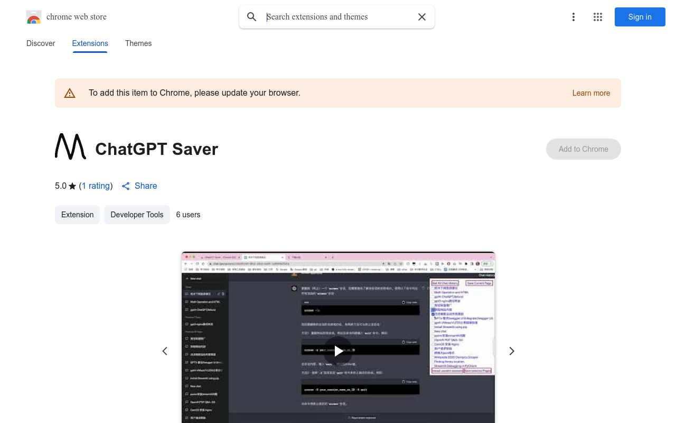
Task: Click the '6 users' text
Action: (188, 215)
